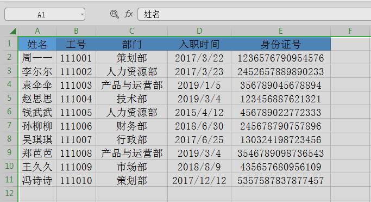Select the cell containing 李尔尔
371x202 pixels.
37,71
